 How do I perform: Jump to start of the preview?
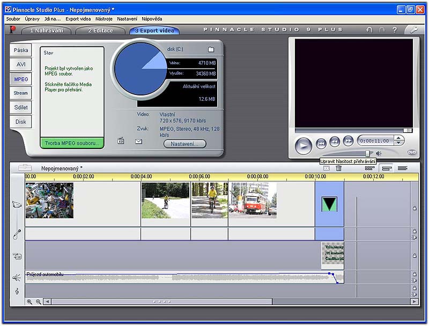321,143
